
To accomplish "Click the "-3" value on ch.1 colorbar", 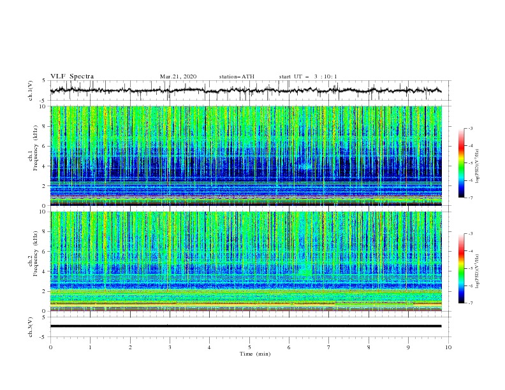I will click(470, 129).
